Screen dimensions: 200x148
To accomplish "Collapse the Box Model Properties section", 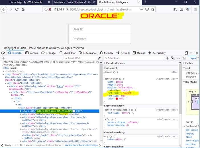I will [x=184, y=126].
